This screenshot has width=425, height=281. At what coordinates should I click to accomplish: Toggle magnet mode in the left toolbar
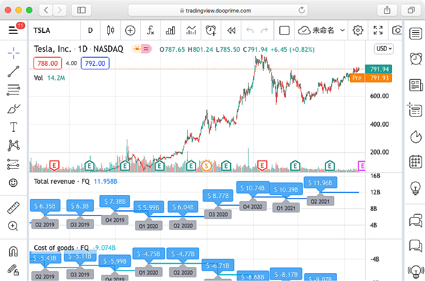coord(13,252)
